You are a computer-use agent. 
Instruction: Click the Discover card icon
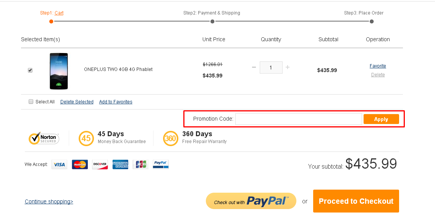pyautogui.click(x=100, y=164)
